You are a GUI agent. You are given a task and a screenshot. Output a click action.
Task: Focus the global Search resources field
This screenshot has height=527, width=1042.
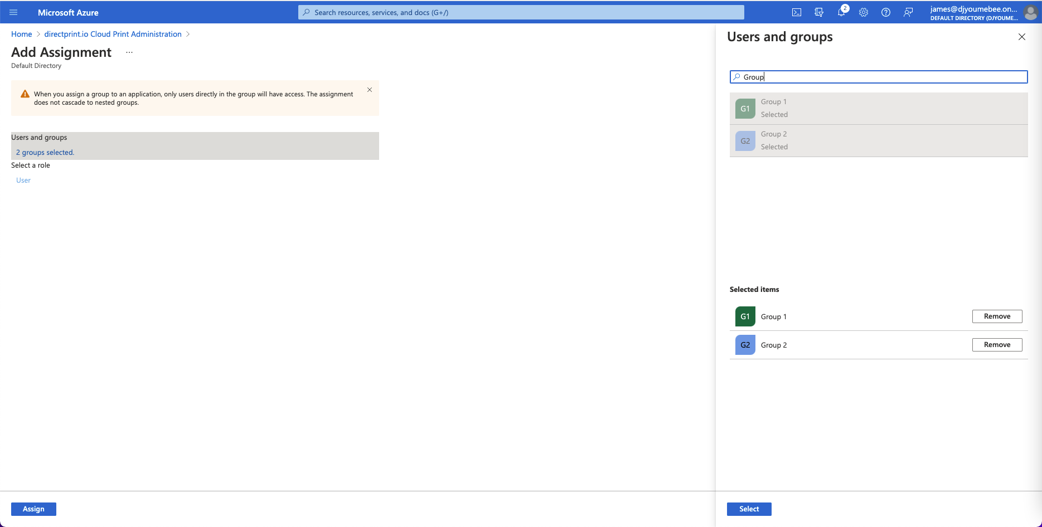(x=521, y=12)
